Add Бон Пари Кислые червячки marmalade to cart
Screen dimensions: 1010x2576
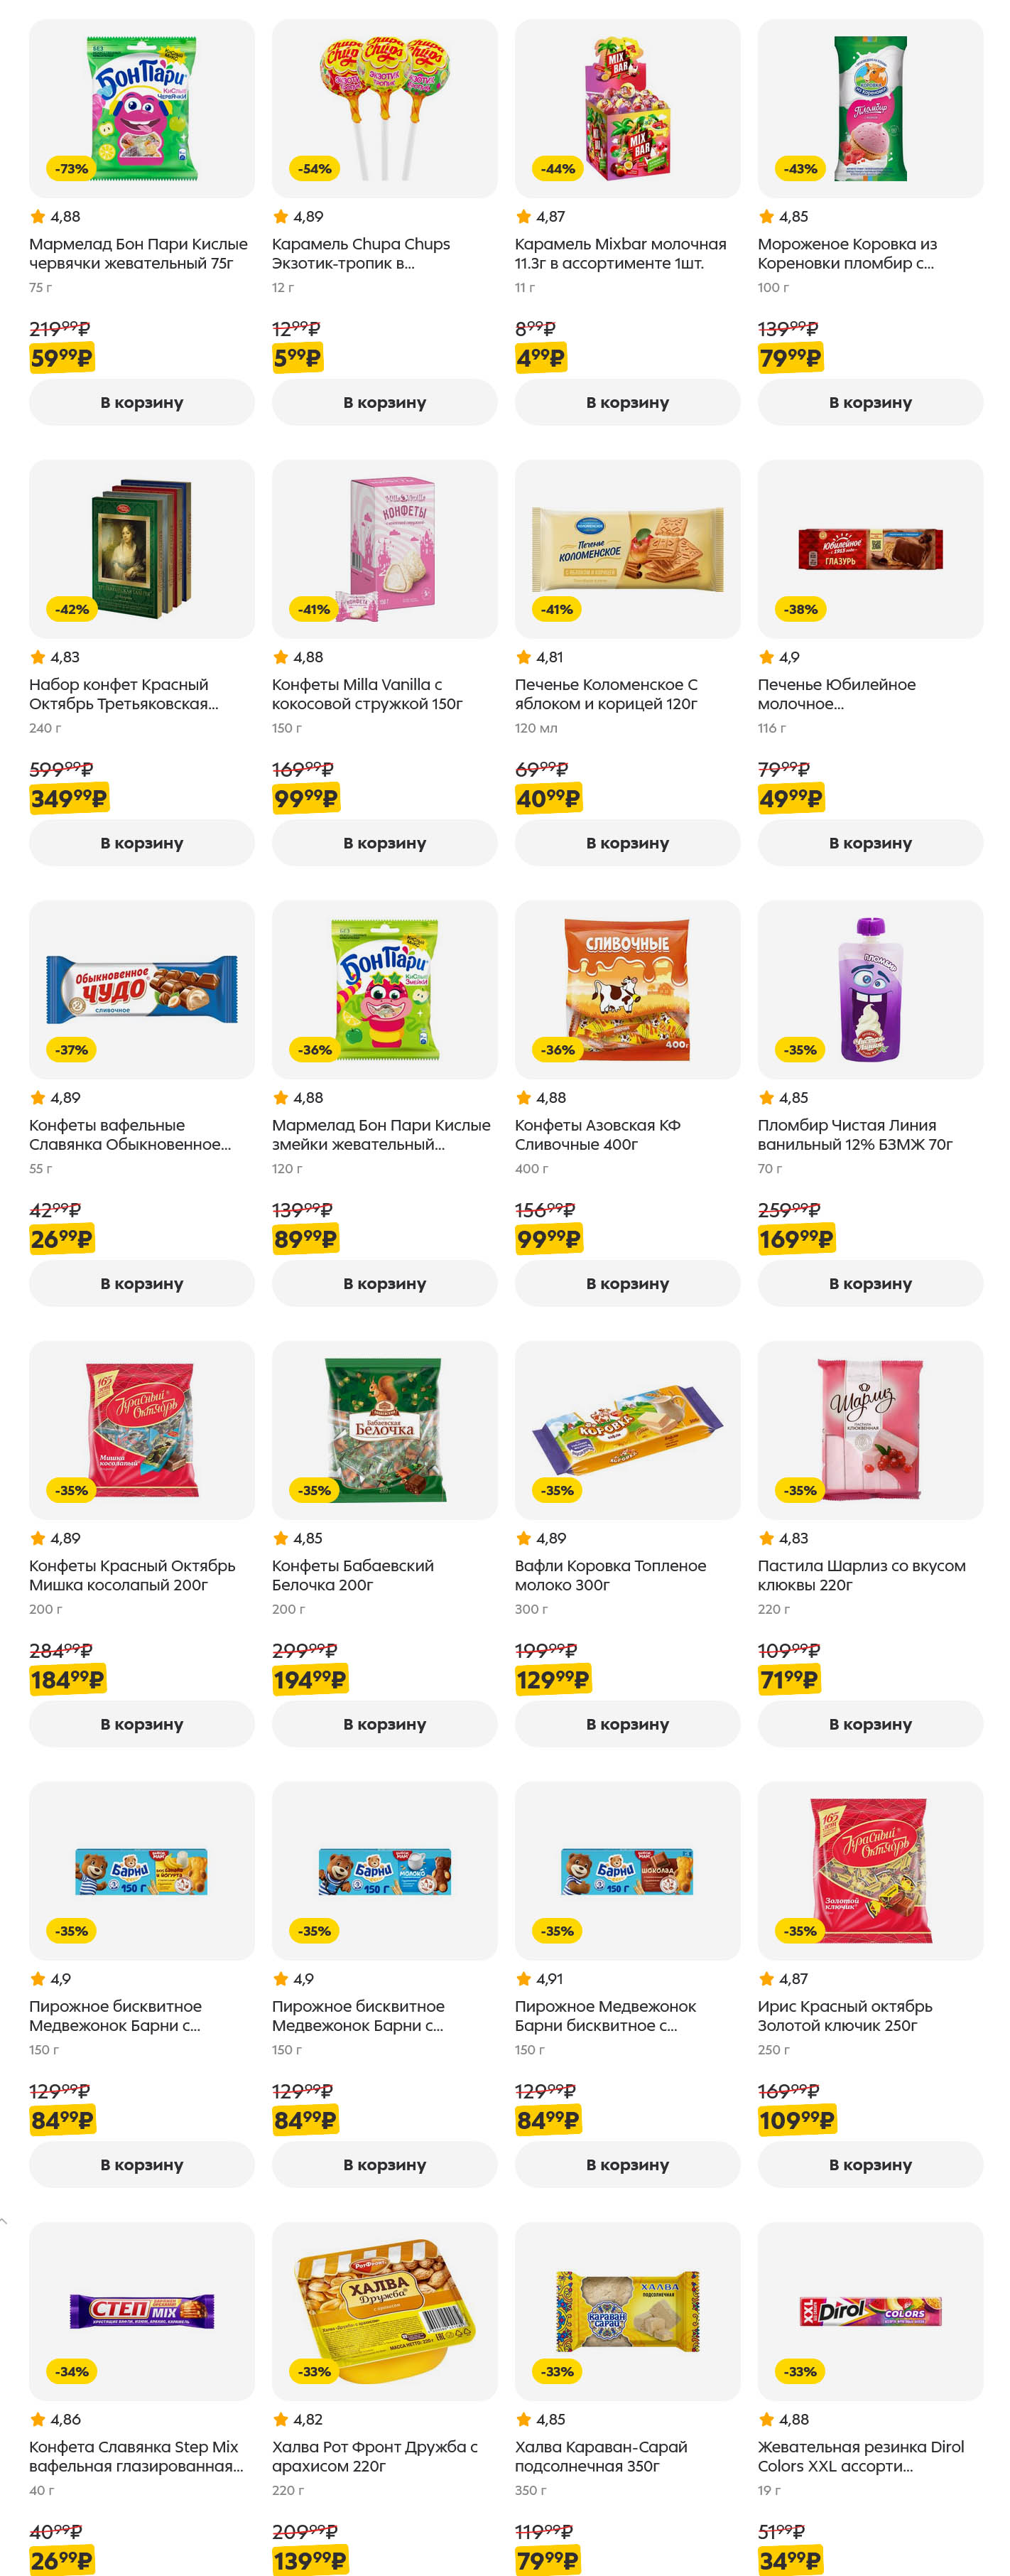[x=141, y=402]
